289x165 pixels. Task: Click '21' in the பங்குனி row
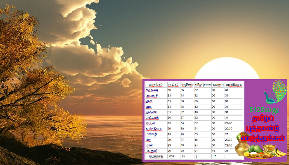(x=196, y=151)
